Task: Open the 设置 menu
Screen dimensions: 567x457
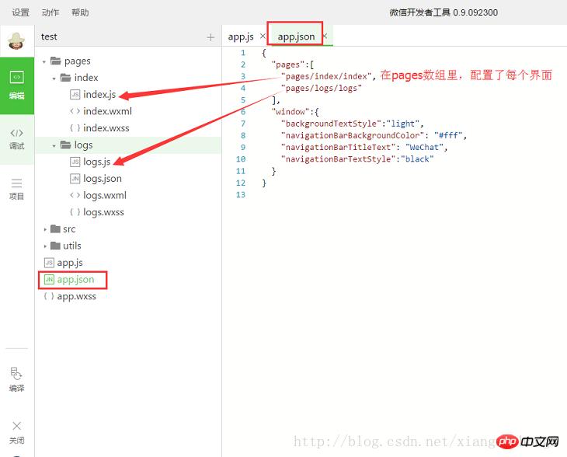Action: point(20,12)
